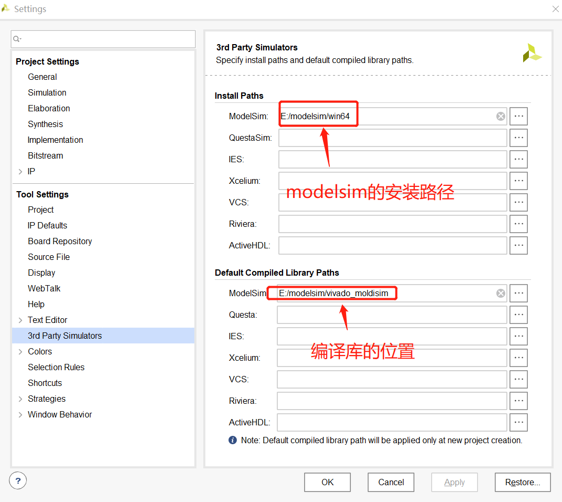The image size is (562, 502).
Task: Open Selection Rules settings
Action: pos(56,367)
